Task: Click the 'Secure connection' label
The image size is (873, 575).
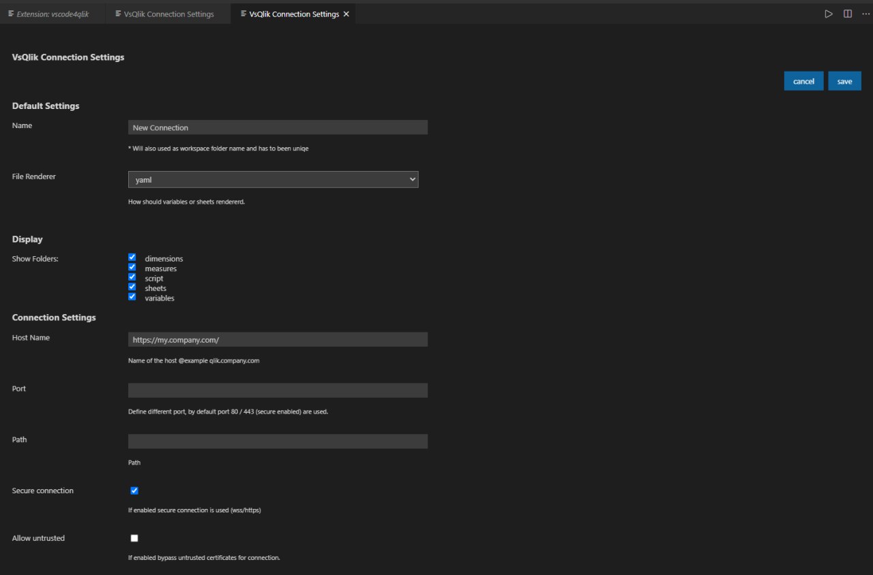Action: click(43, 491)
